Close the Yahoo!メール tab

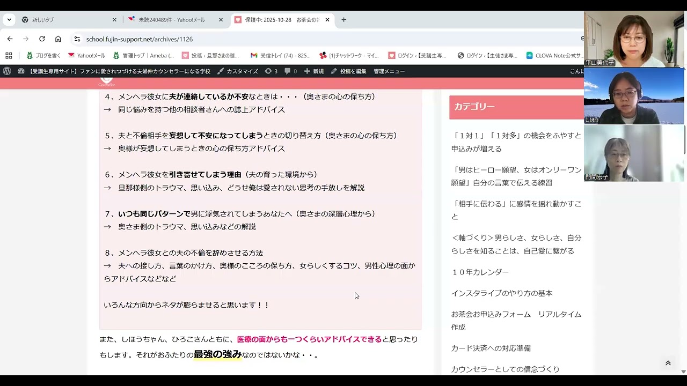click(221, 20)
